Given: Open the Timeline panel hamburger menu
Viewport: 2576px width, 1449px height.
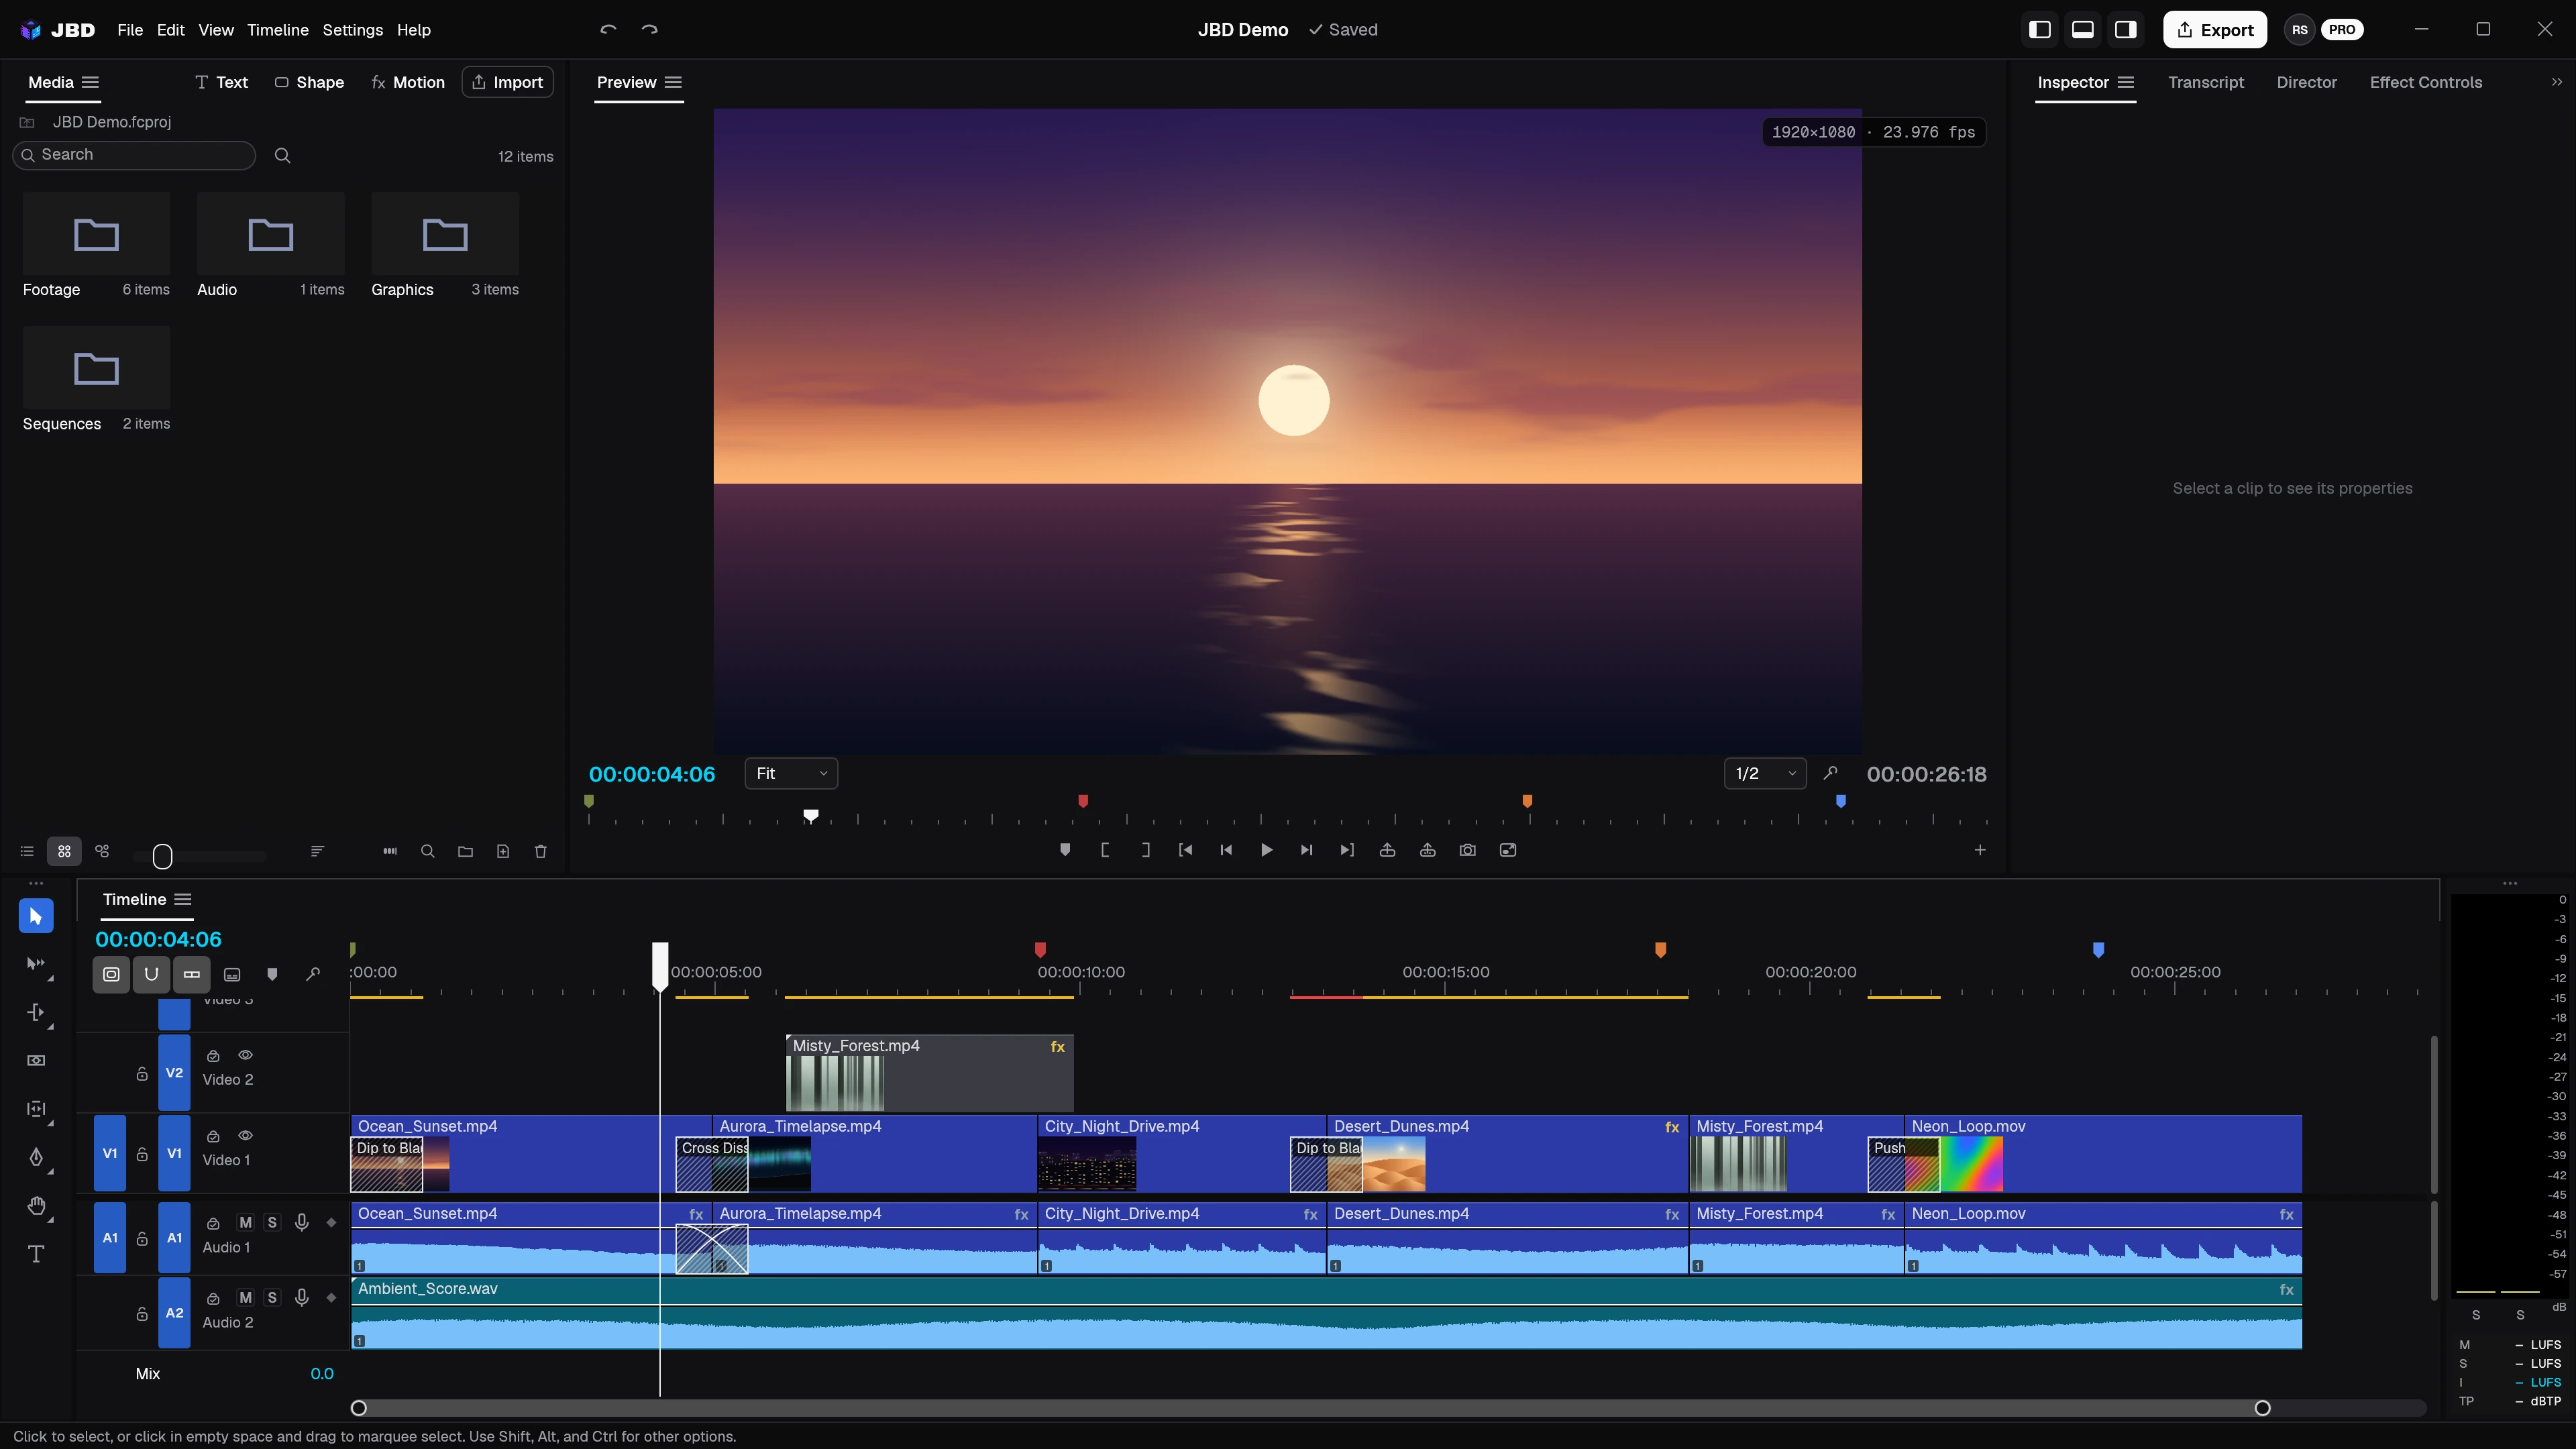Looking at the screenshot, I should click(x=183, y=900).
